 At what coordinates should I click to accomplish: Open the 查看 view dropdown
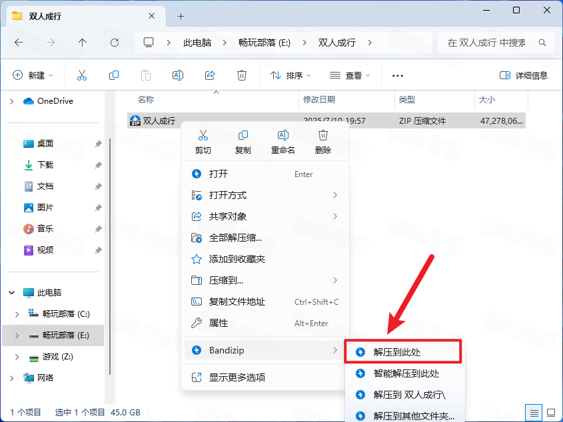350,75
